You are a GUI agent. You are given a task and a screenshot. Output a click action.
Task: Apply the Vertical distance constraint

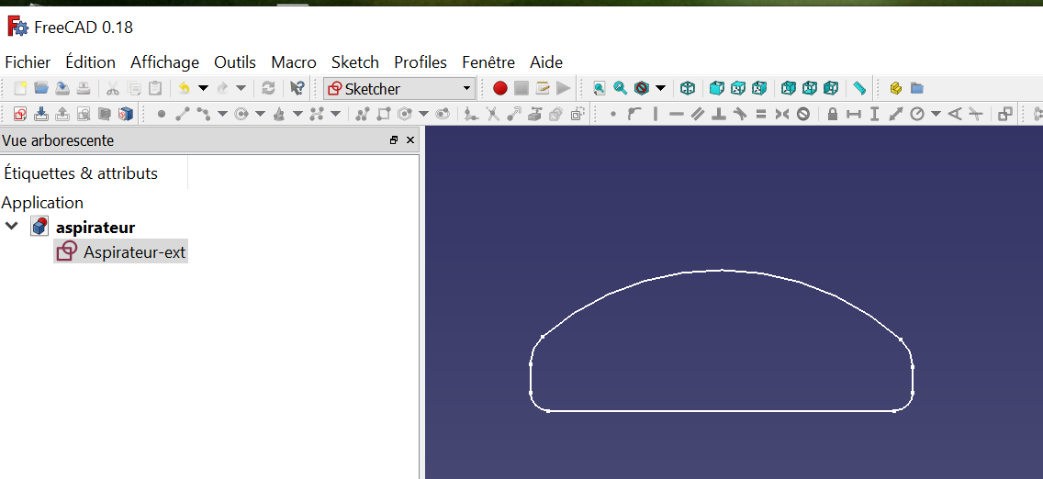pos(875,115)
